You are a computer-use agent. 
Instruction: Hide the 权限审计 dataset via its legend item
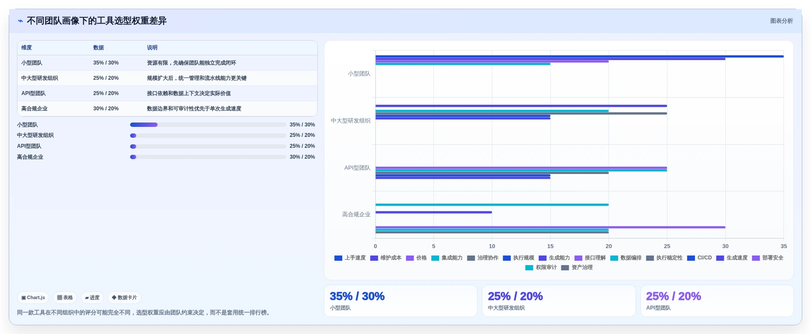pyautogui.click(x=541, y=267)
